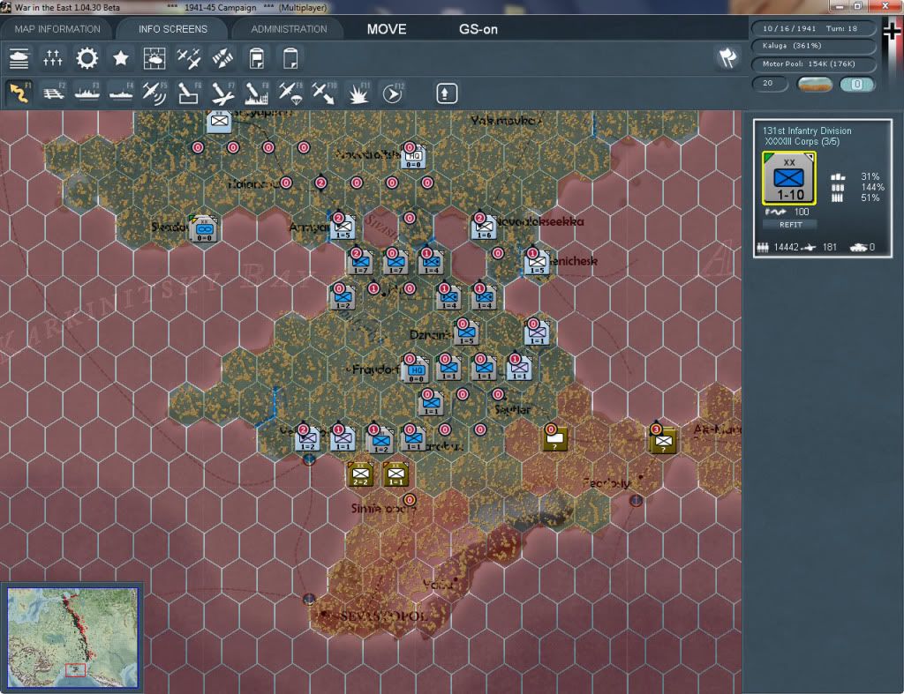Select the 1-10 unit counter in panel
The height and width of the screenshot is (694, 904).
789,178
